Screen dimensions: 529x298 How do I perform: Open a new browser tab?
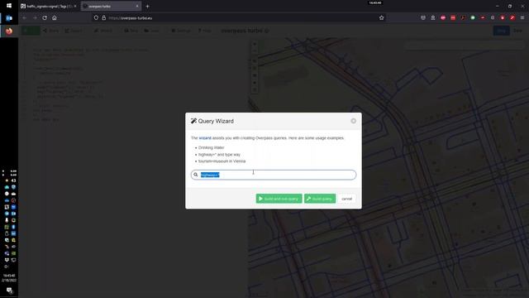(147, 6)
